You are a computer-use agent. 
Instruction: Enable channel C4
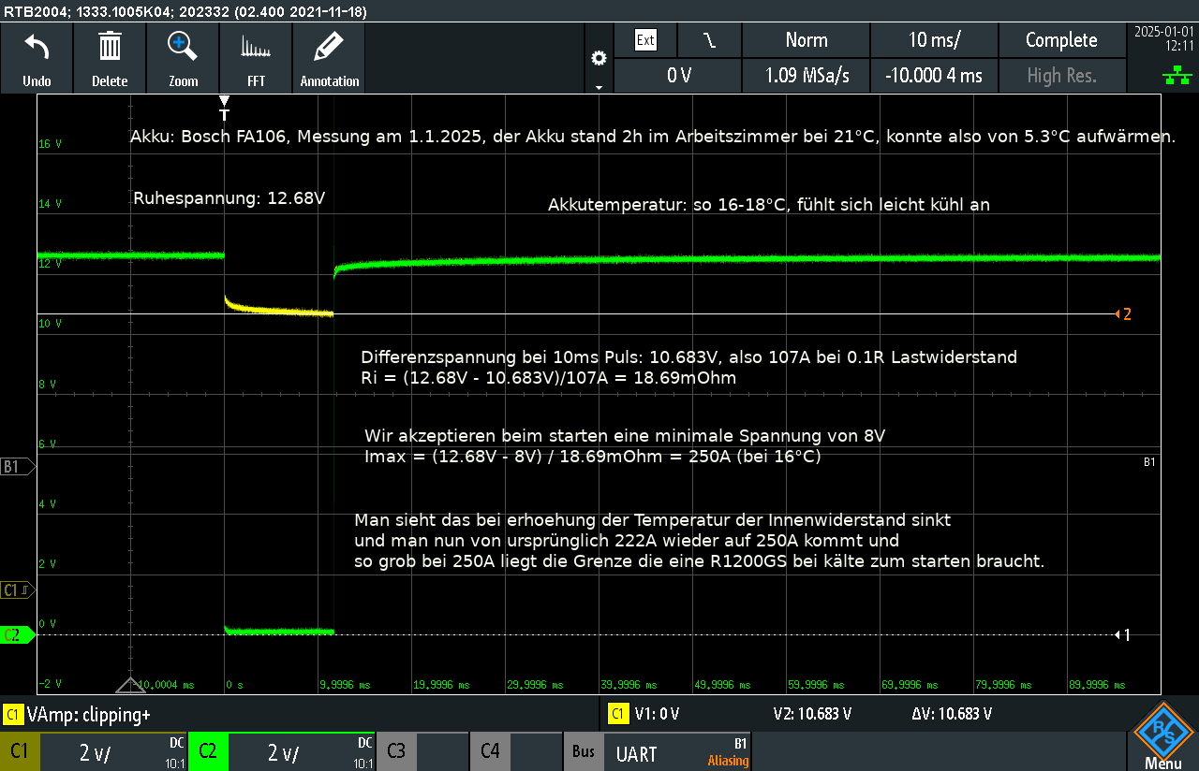(490, 752)
